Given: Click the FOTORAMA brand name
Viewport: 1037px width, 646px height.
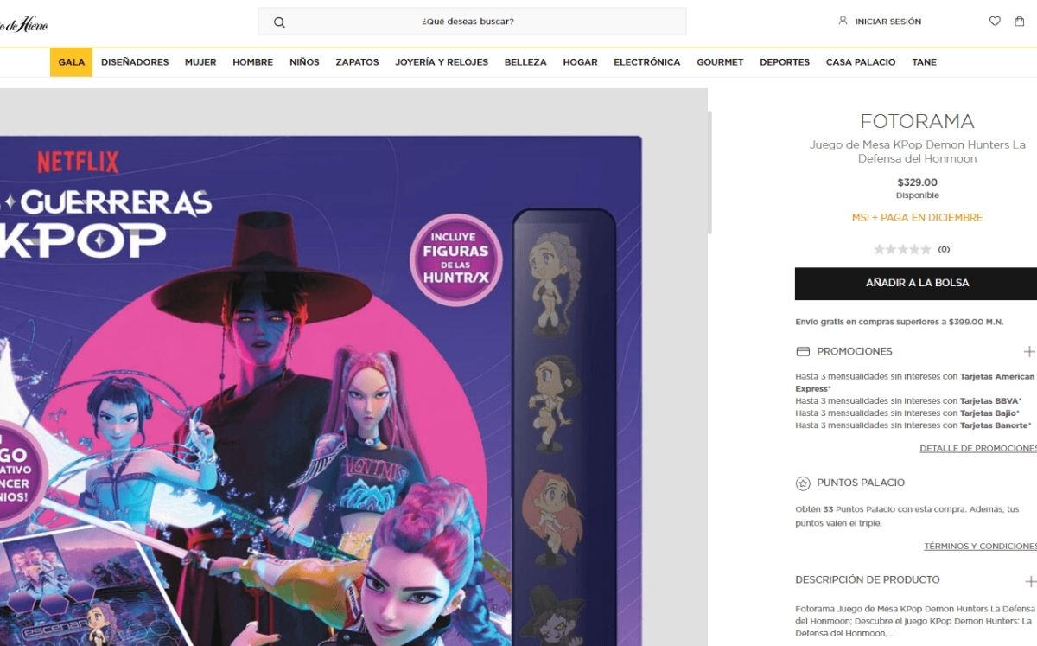Looking at the screenshot, I should tap(917, 121).
